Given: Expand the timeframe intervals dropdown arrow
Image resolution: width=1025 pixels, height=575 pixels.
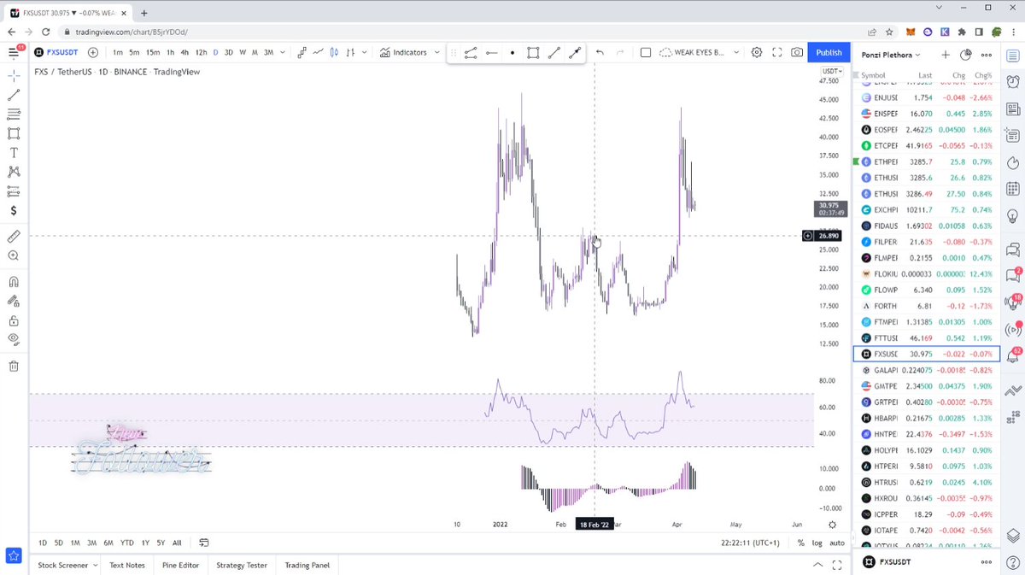Looking at the screenshot, I should tap(283, 53).
